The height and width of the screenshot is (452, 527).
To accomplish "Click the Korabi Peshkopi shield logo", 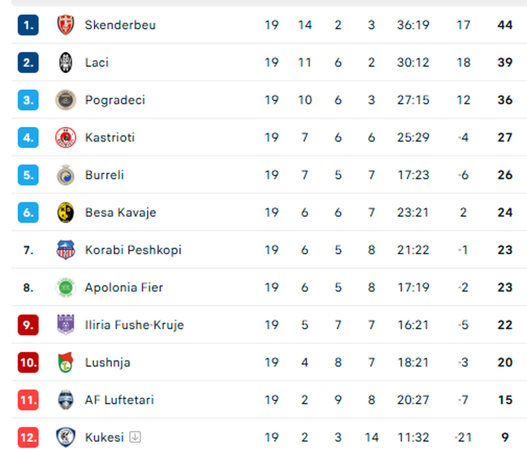I will pos(66,250).
